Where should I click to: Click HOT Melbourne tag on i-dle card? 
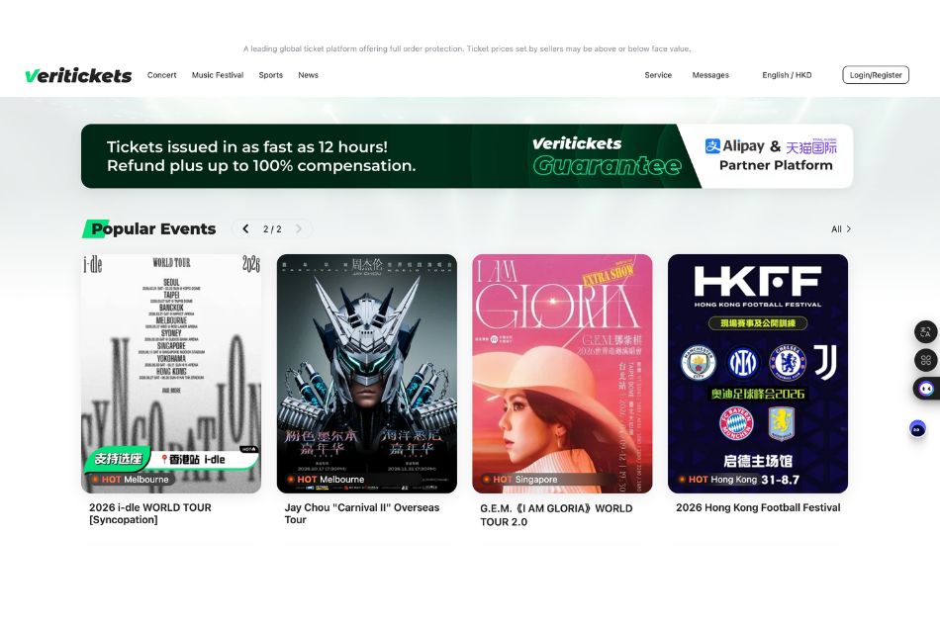point(131,480)
